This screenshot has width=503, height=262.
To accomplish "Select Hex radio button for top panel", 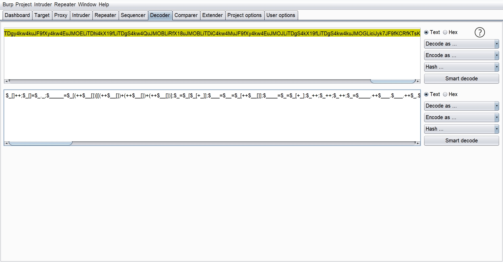I will tap(445, 32).
